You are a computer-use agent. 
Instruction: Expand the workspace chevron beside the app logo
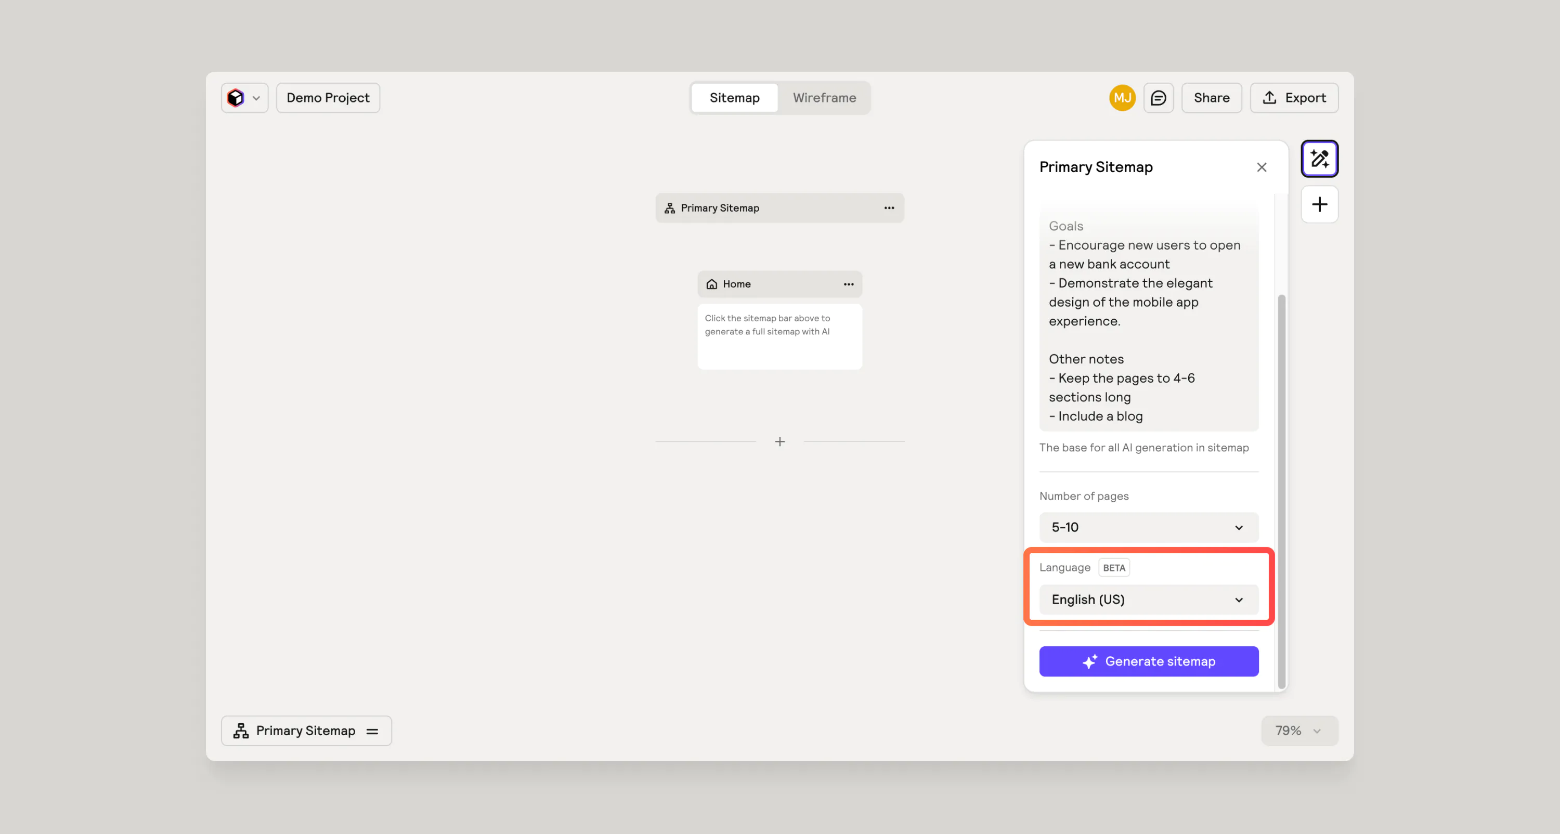coord(255,98)
